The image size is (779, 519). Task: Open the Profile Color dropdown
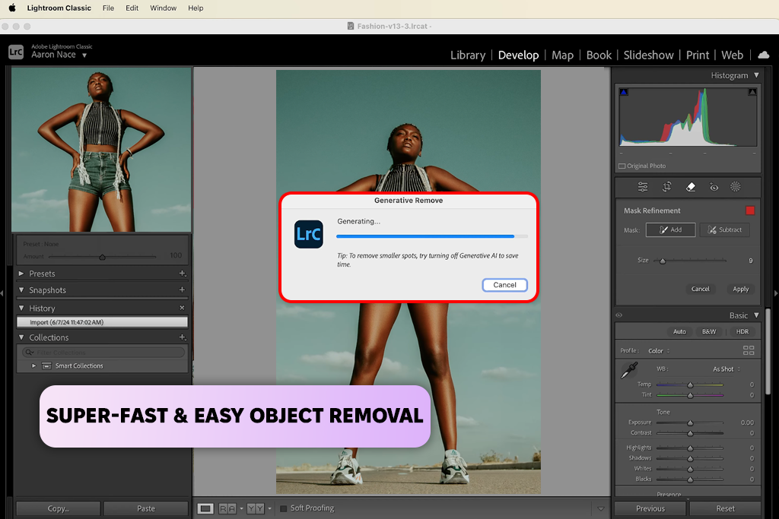(660, 351)
